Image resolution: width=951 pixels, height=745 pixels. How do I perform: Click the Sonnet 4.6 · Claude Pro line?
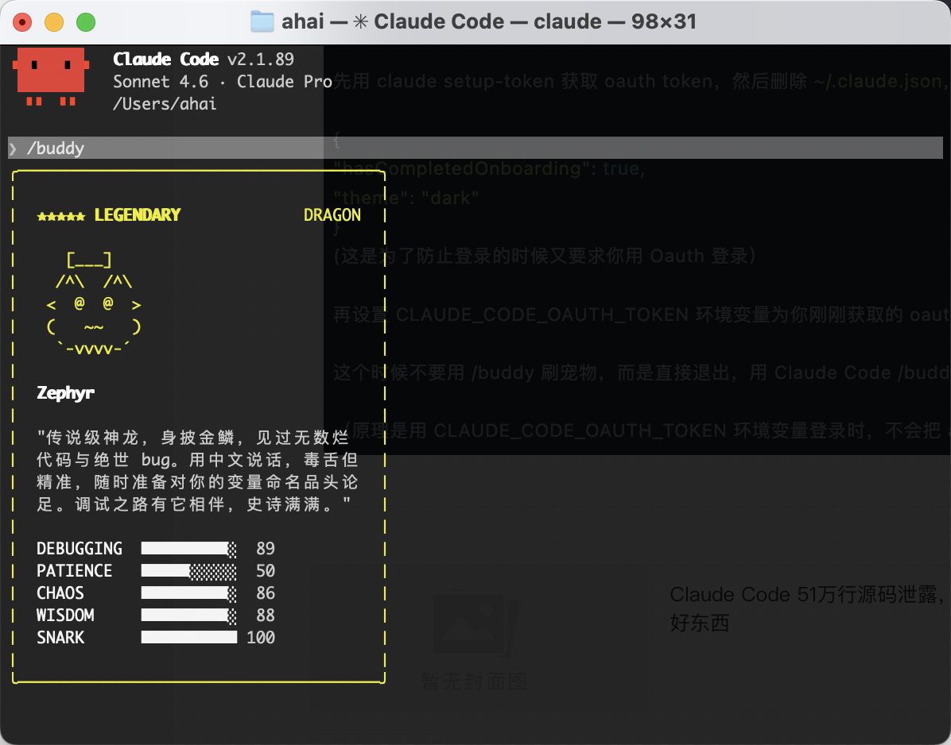(x=222, y=82)
